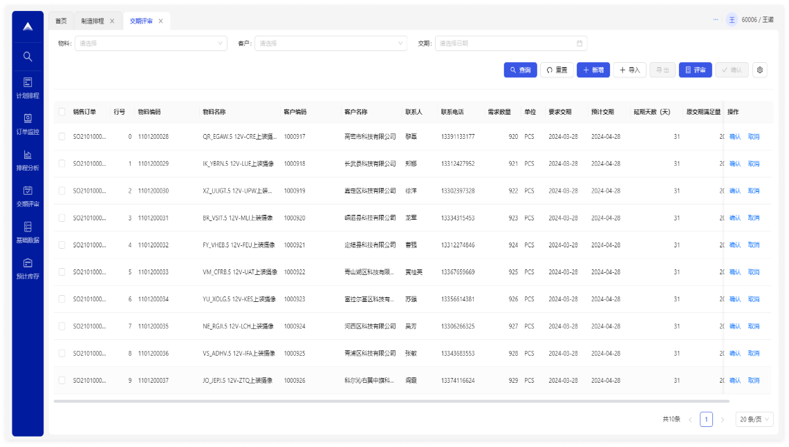Open the sidebar search icon
Viewport: 789px width, 447px height.
tap(28, 57)
